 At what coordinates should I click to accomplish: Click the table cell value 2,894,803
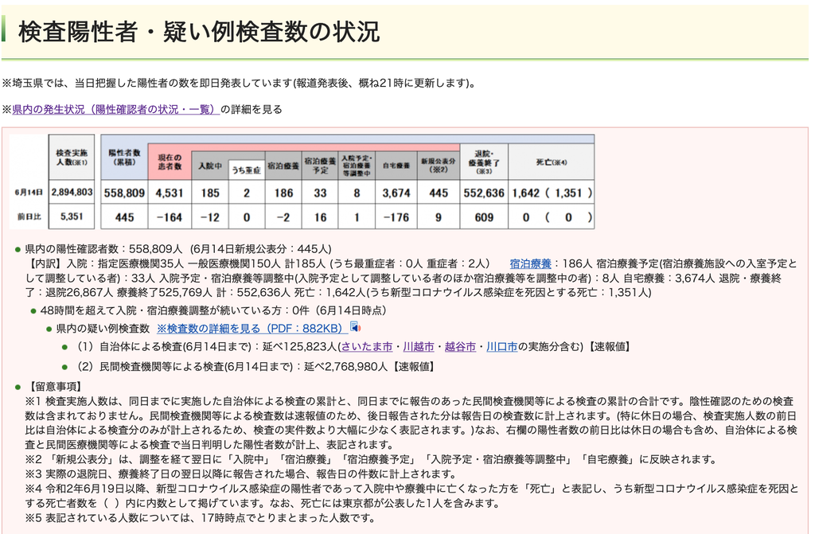pos(72,193)
